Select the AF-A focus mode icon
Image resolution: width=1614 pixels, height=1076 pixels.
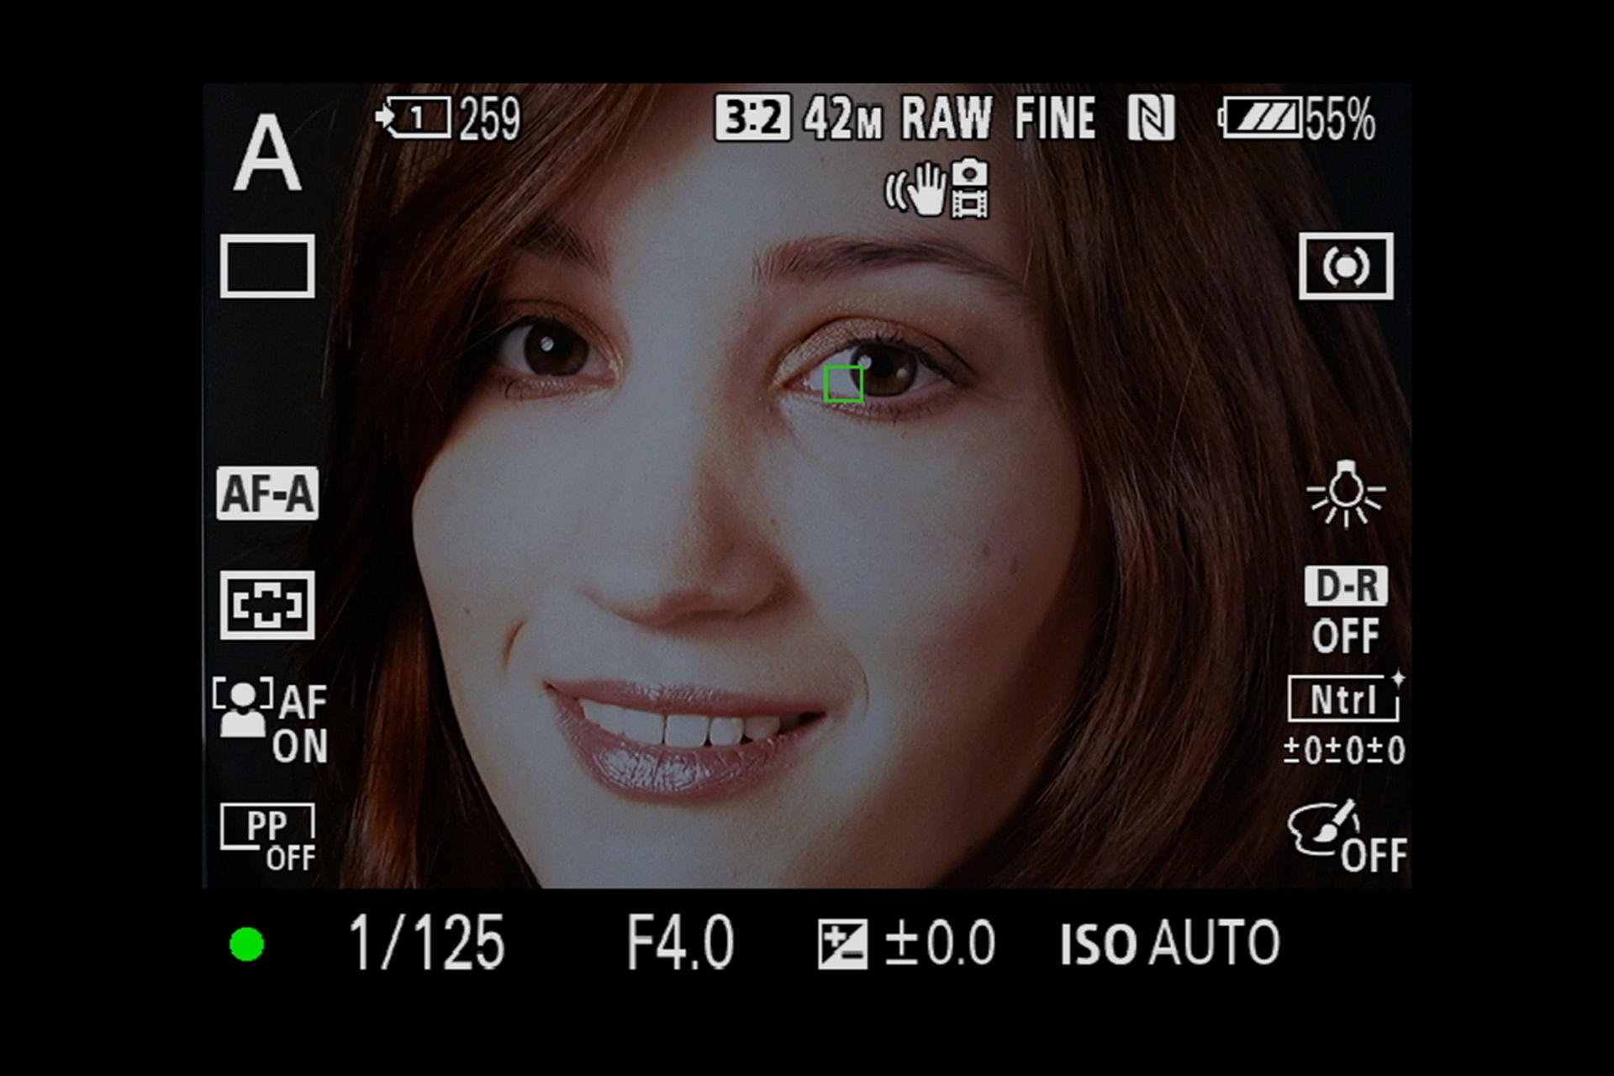tap(267, 493)
